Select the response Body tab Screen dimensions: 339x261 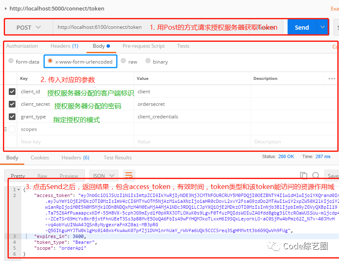12,158
